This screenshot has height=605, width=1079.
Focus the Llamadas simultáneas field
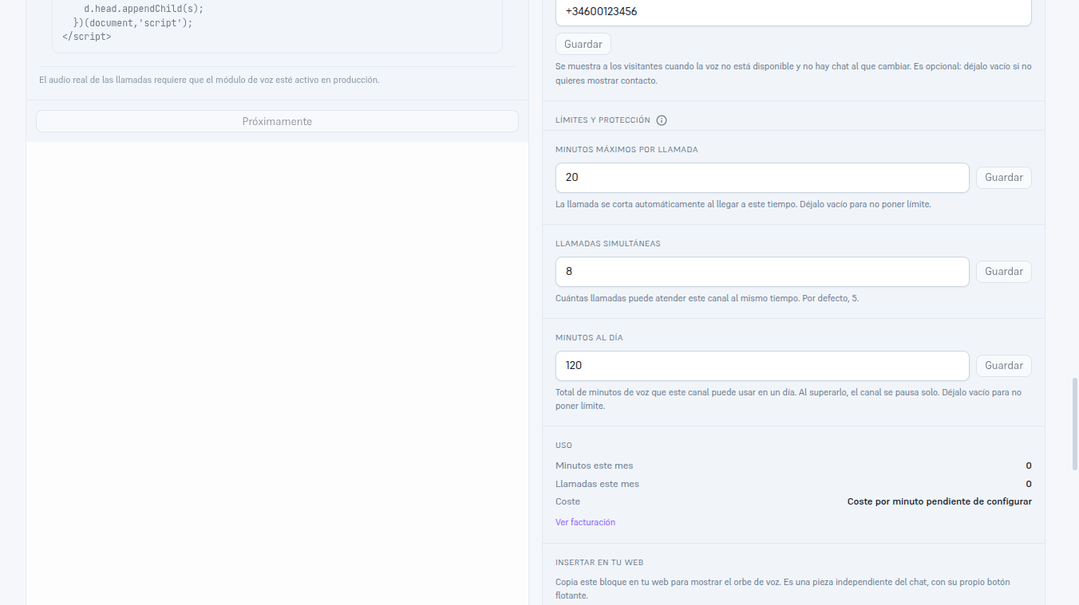tap(762, 272)
